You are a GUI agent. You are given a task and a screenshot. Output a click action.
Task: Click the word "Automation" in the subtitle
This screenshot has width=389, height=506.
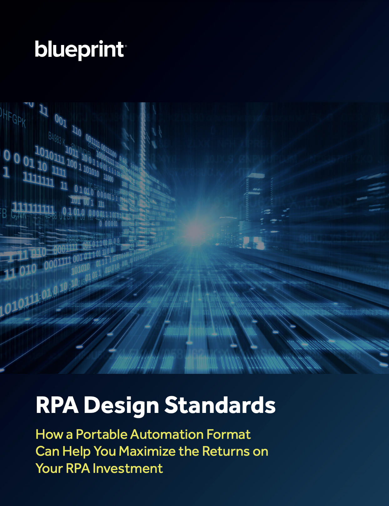coord(166,434)
